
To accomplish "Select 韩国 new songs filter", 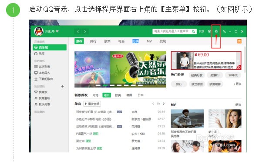I will point(129,95).
